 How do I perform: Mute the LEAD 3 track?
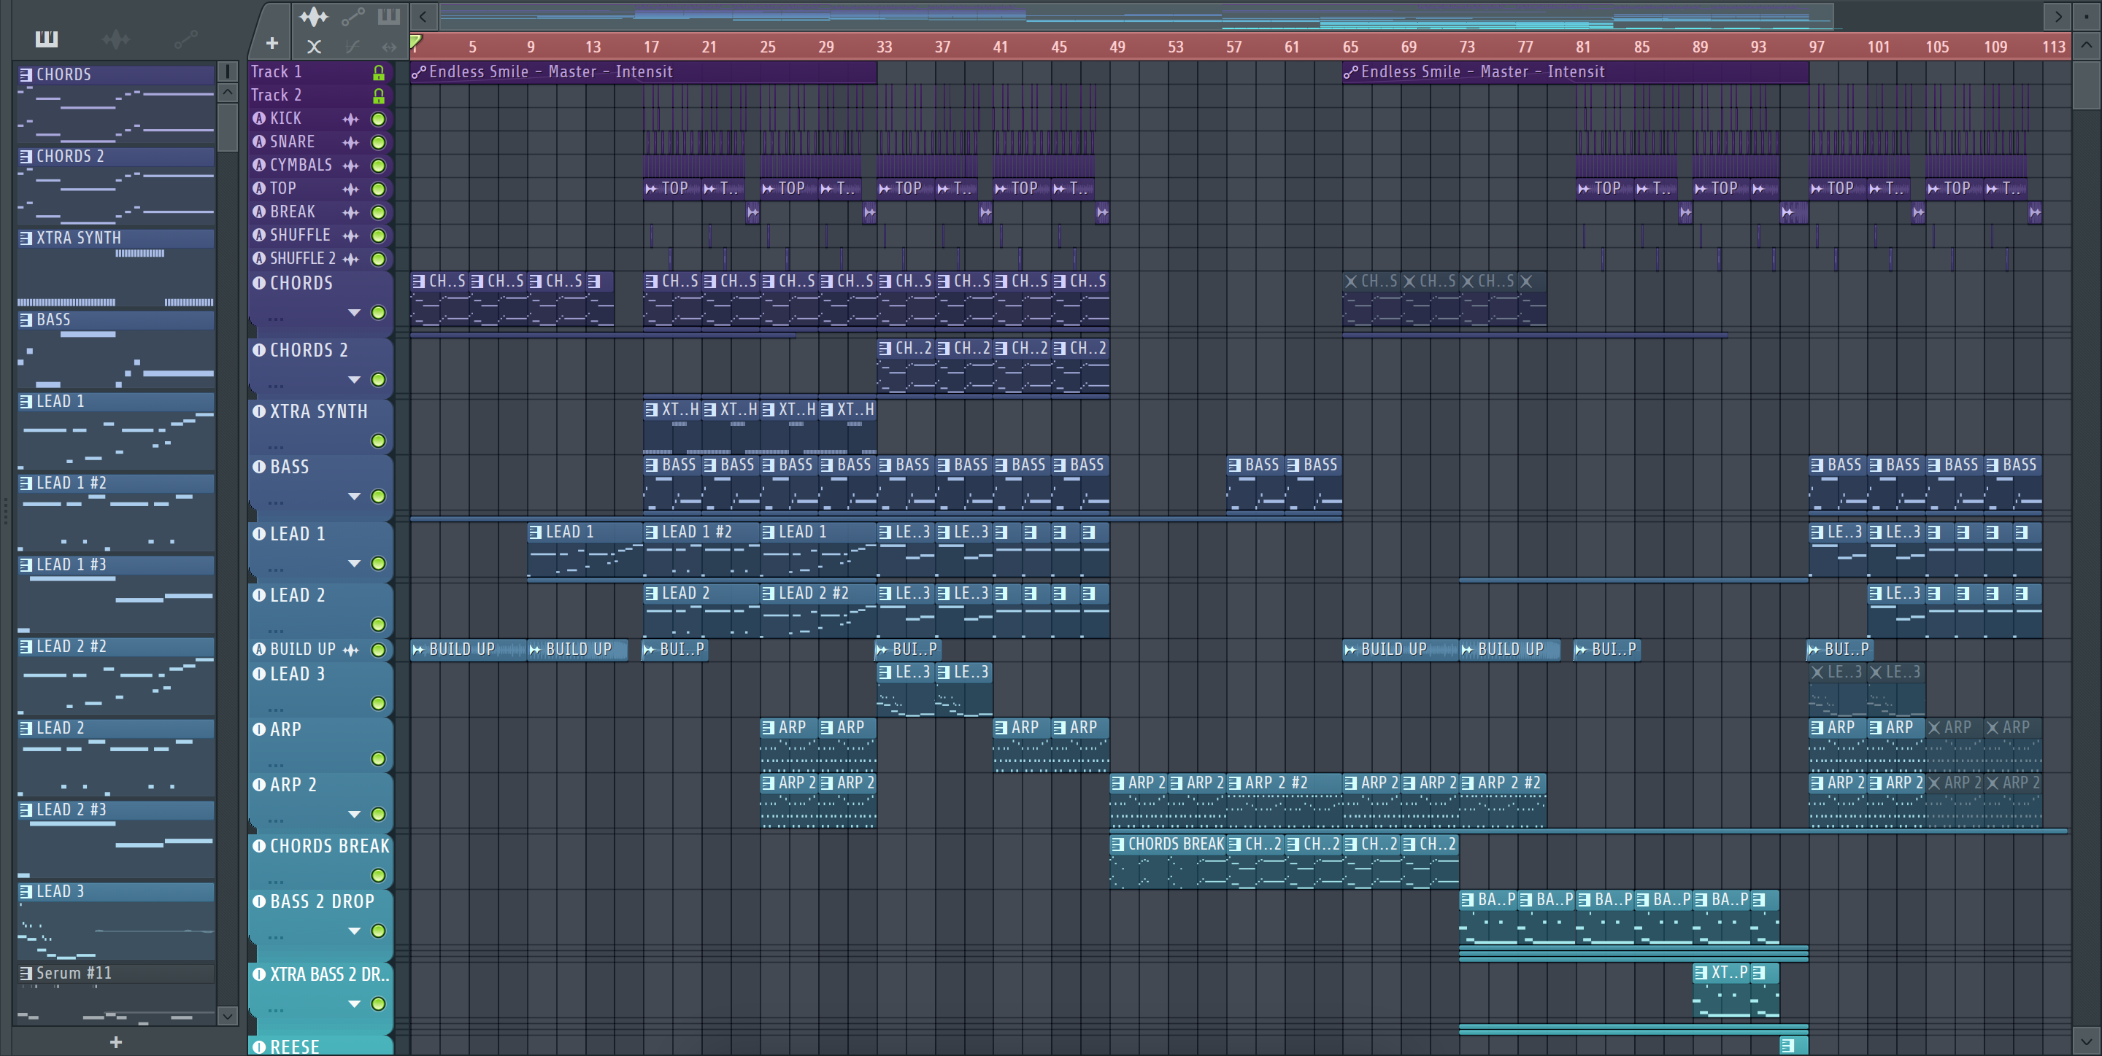pyautogui.click(x=379, y=703)
